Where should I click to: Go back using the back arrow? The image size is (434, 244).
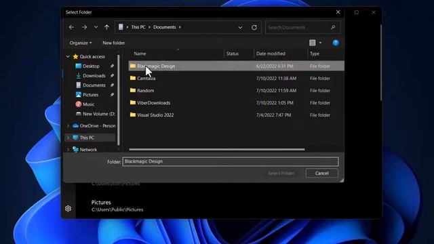(x=71, y=27)
